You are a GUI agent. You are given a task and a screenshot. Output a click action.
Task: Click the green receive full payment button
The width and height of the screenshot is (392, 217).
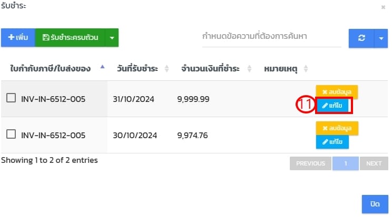coord(70,37)
